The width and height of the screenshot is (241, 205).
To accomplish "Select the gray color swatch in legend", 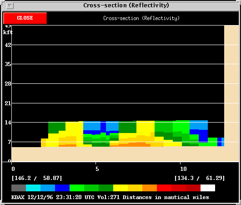I will tap(19, 188).
